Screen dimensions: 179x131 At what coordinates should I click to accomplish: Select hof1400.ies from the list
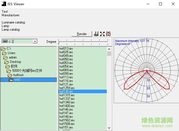pos(67,106)
